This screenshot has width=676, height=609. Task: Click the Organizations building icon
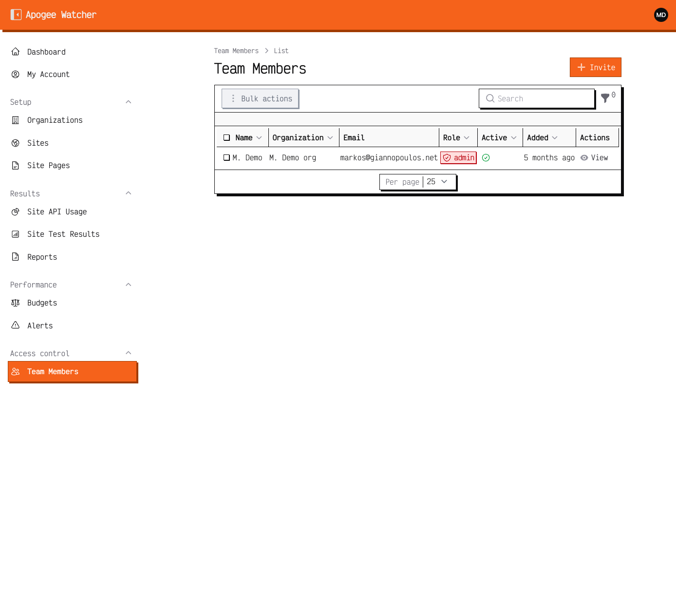tap(16, 120)
